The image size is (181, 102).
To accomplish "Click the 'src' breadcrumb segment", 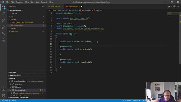I will pos(49,10).
